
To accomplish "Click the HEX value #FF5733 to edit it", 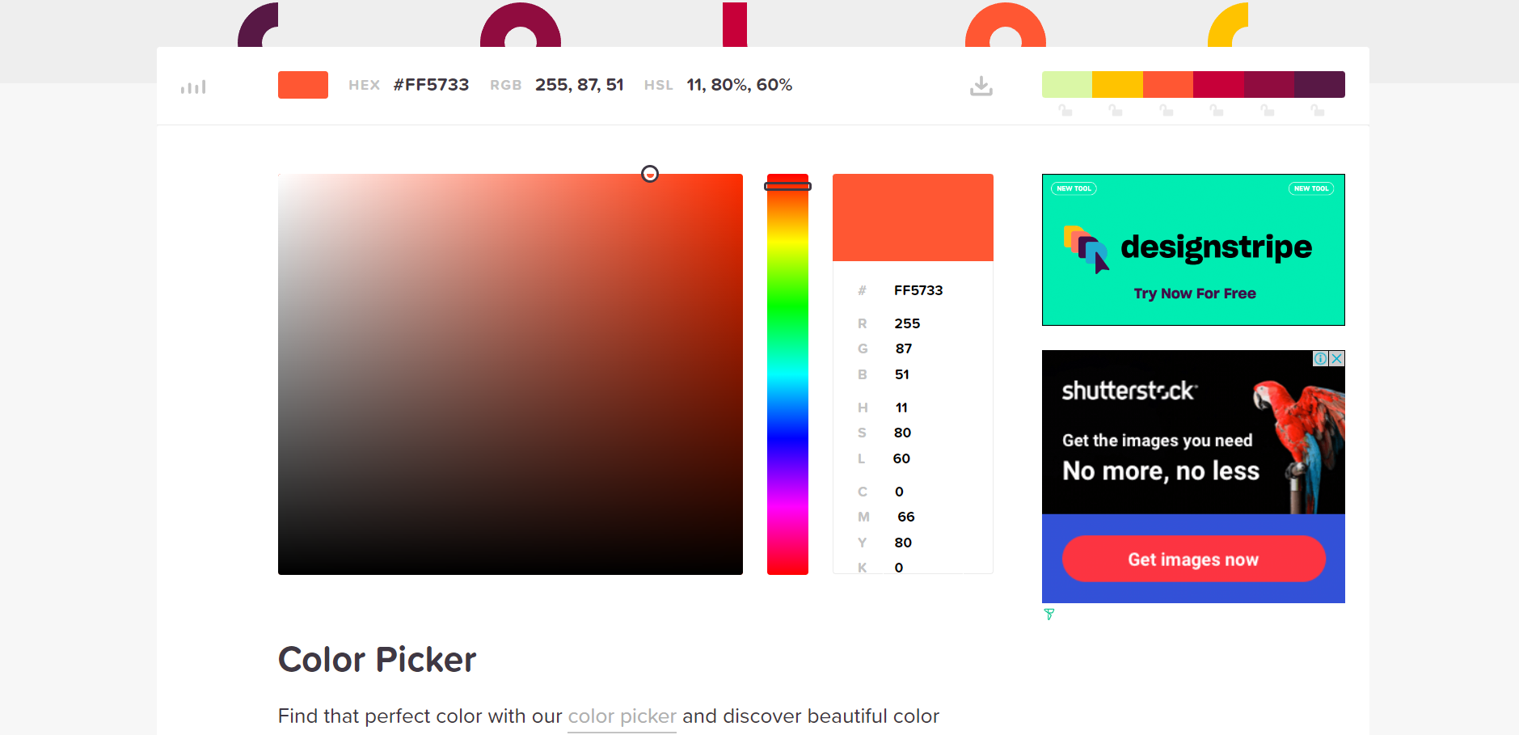I will [431, 84].
